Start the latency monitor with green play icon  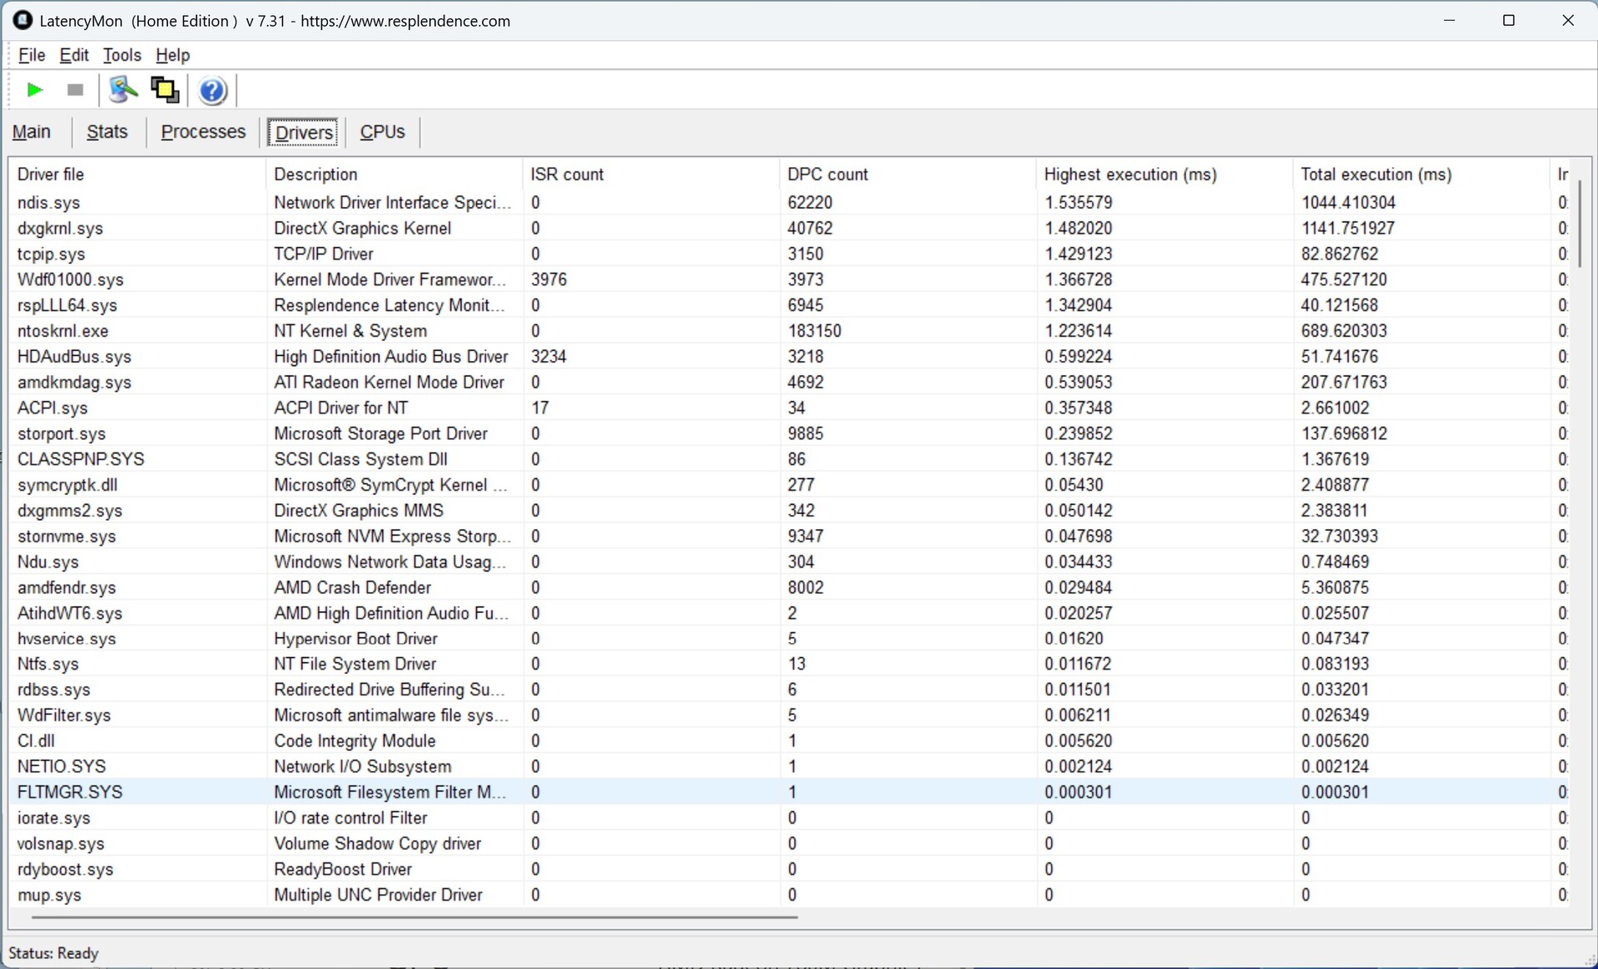coord(35,90)
